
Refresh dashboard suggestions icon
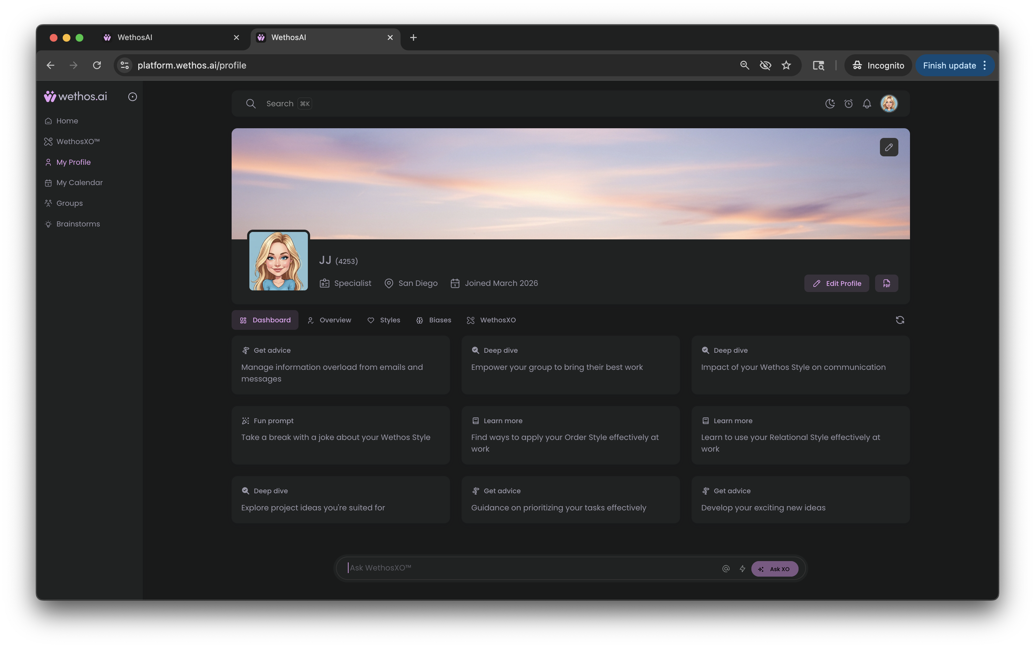point(900,320)
